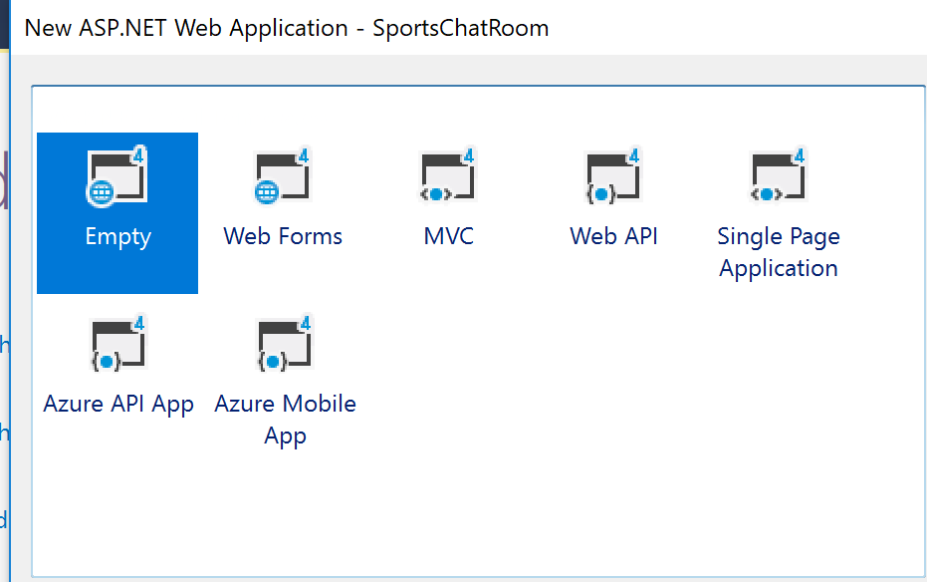Select the Web API template icon
The width and height of the screenshot is (927, 582).
pos(613,177)
